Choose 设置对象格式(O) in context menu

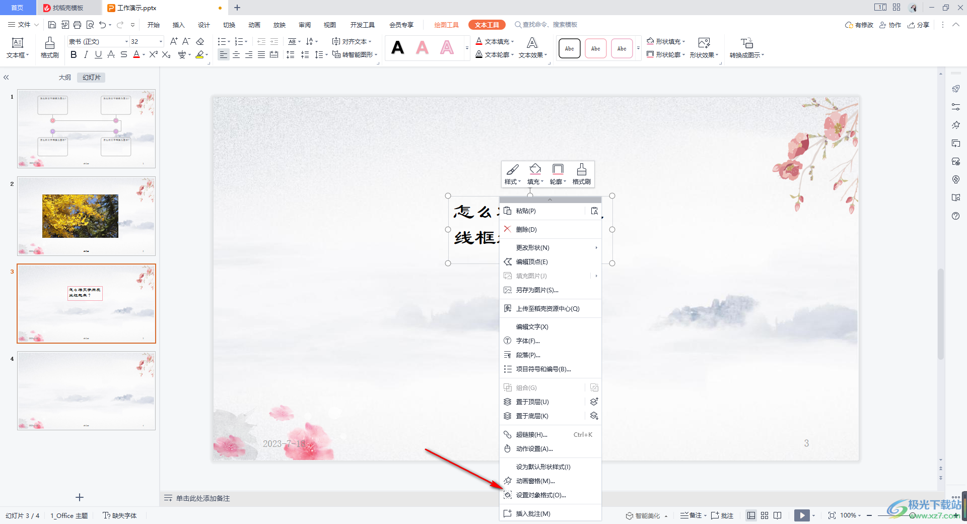pos(550,495)
